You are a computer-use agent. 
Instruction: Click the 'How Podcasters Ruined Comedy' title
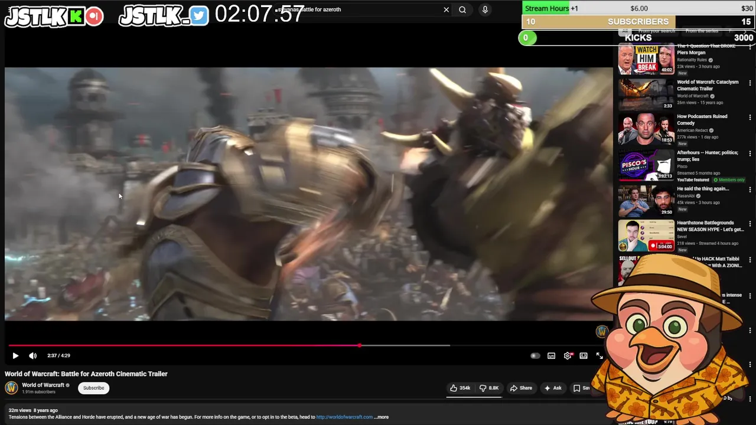coord(702,120)
